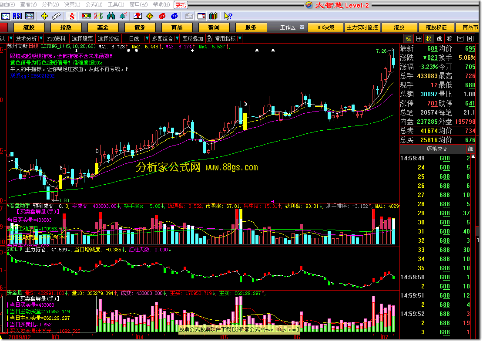Expand the dropdown arrow after 认
483x342 pixels.
click(11, 38)
